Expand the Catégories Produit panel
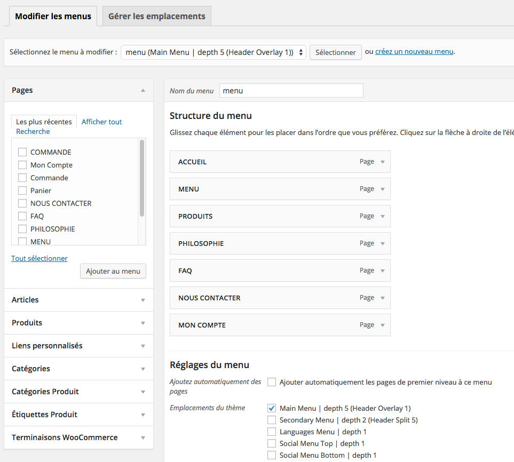This screenshot has width=514, height=462. pyautogui.click(x=143, y=392)
